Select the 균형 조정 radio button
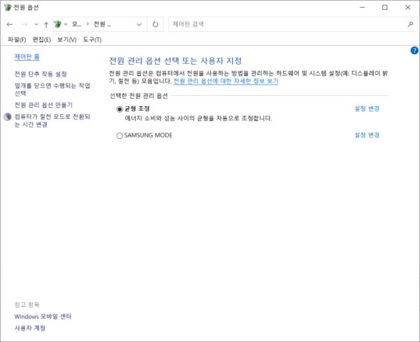This screenshot has height=342, width=420. point(120,109)
